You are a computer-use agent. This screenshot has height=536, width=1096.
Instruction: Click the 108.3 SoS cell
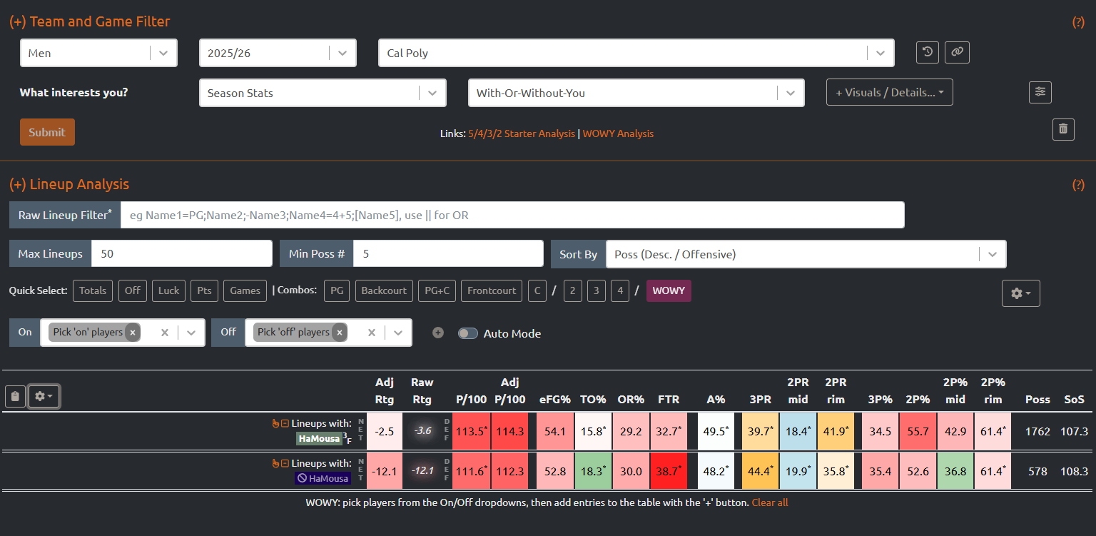click(1075, 471)
